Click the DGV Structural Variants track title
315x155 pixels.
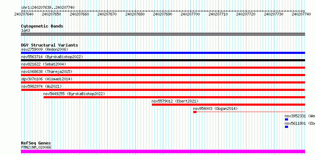[x=50, y=45]
